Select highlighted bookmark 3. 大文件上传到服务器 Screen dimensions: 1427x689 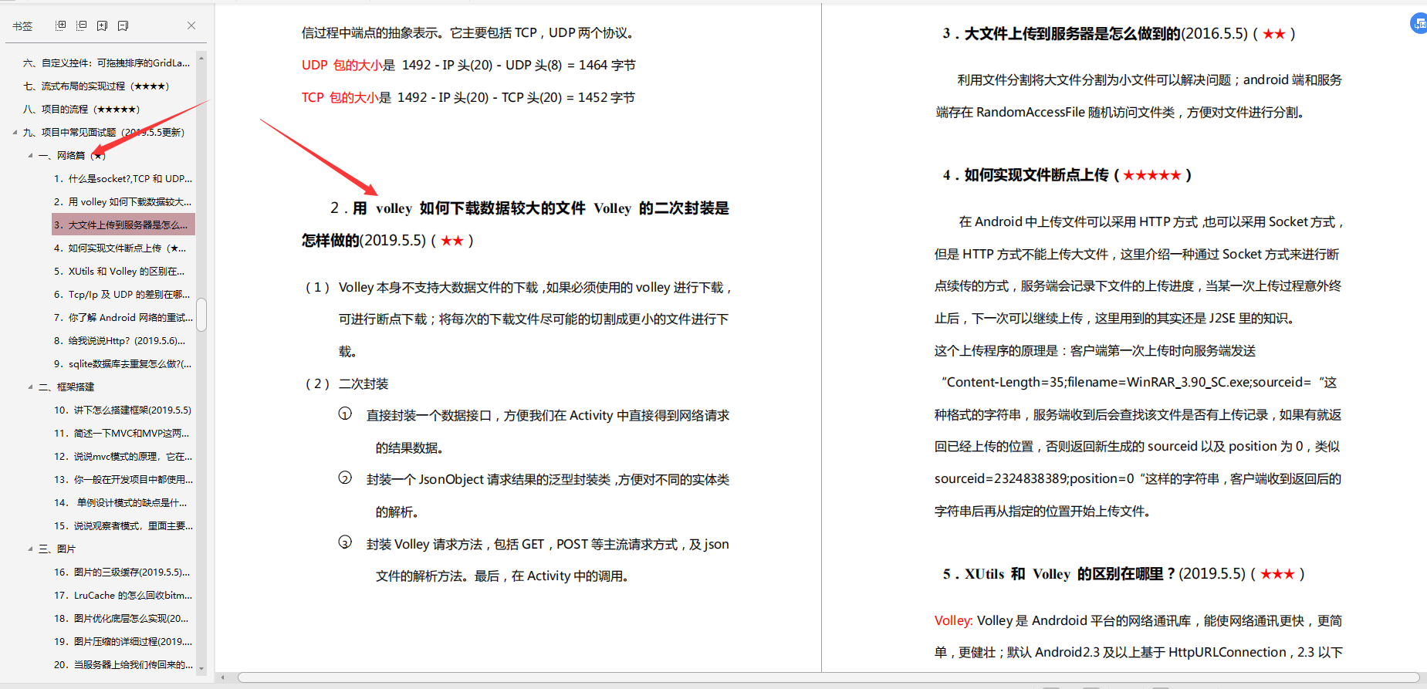(x=123, y=225)
